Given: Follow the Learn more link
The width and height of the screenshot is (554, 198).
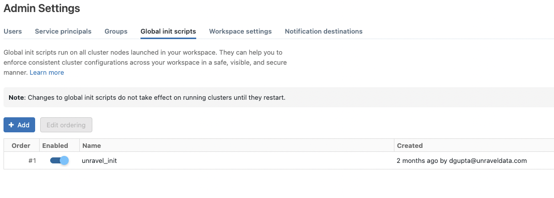Looking at the screenshot, I should pos(47,72).
